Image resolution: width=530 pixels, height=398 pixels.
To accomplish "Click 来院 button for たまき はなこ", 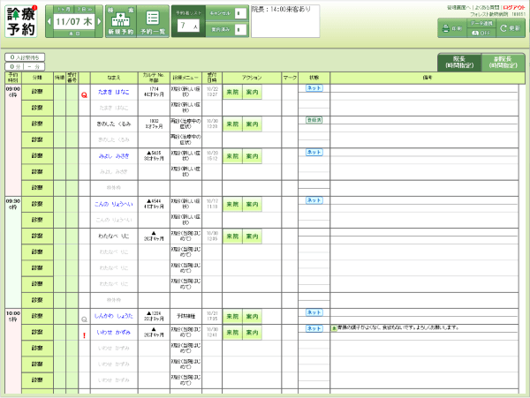I will [232, 92].
